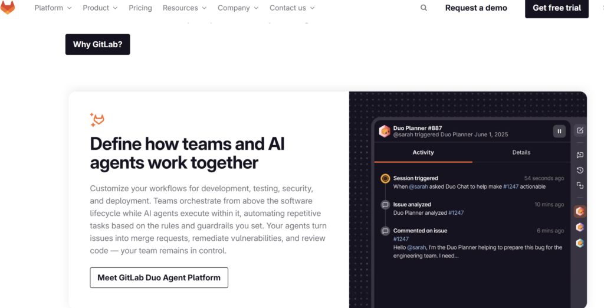The image size is (604, 308).
Task: Click the '54 seconds ago' timestamp
Action: [544, 178]
